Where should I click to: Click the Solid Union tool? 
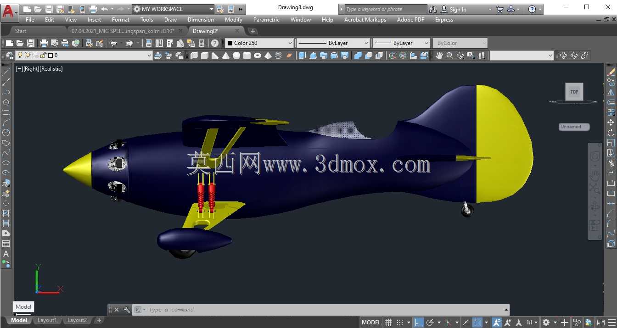coord(358,56)
